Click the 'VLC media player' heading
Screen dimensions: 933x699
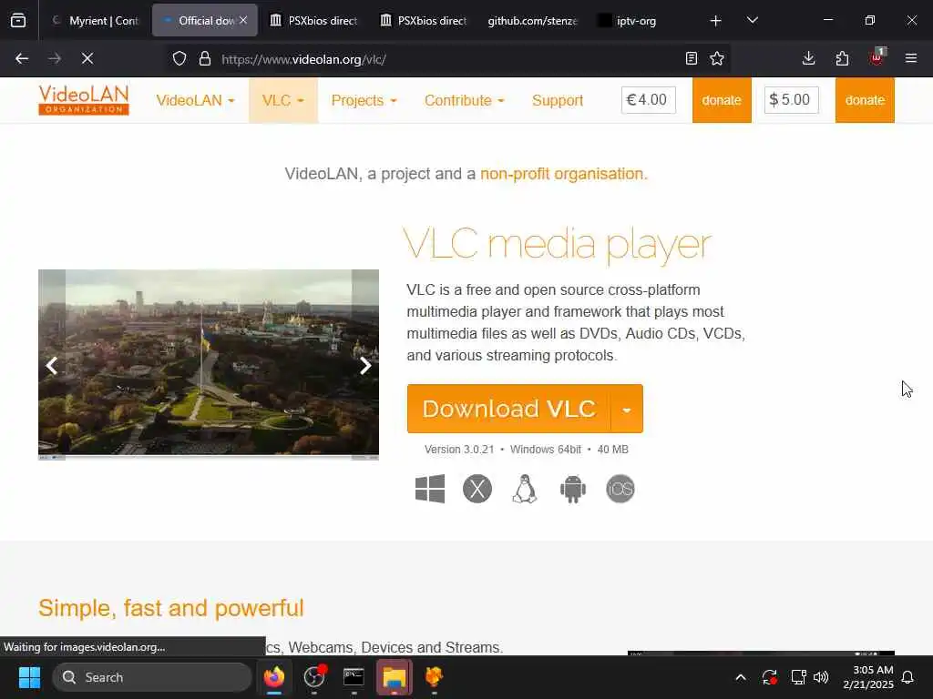pos(558,244)
